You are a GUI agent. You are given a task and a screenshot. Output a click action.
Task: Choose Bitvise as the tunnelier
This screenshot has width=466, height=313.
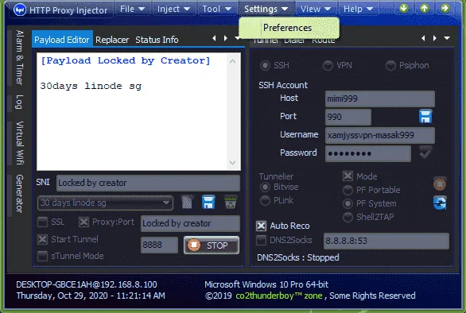pyautogui.click(x=279, y=187)
